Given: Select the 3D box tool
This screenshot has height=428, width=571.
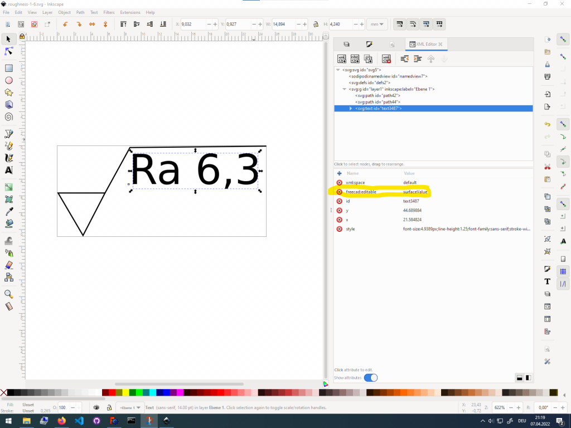Looking at the screenshot, I should 9,104.
